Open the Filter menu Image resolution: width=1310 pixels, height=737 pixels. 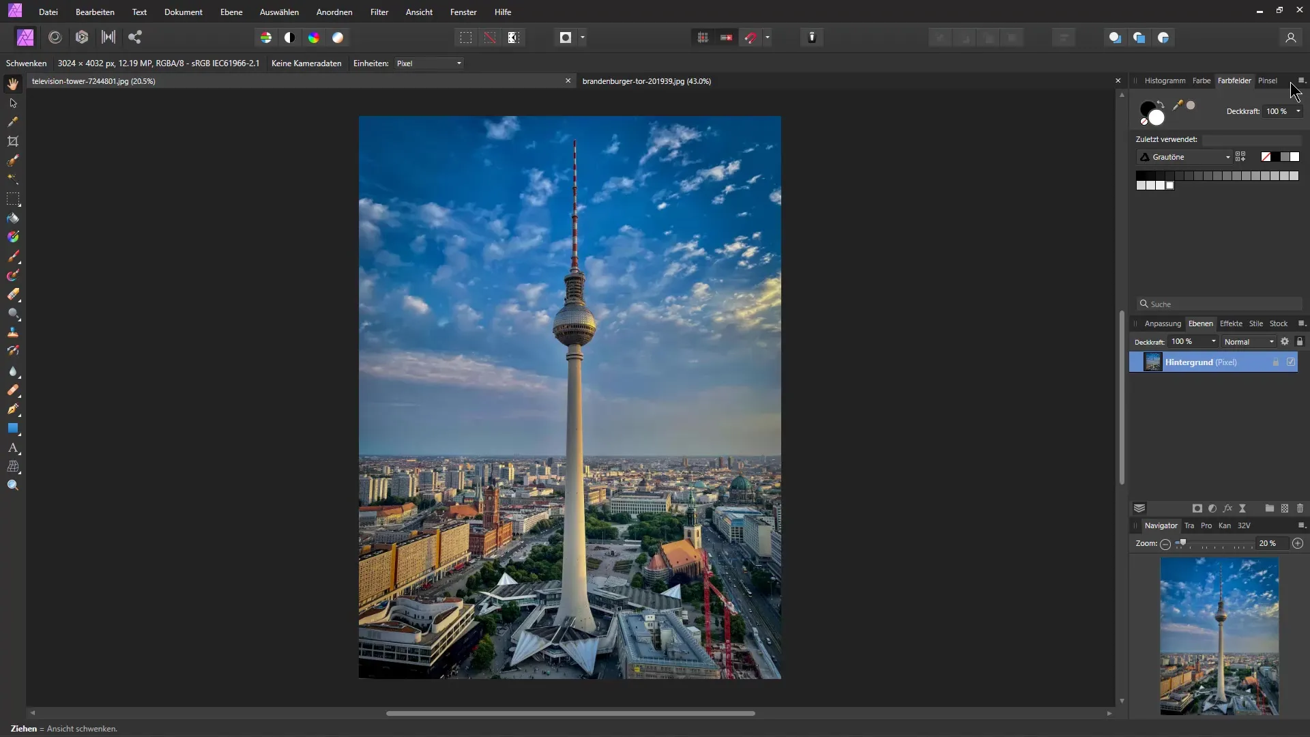click(379, 12)
